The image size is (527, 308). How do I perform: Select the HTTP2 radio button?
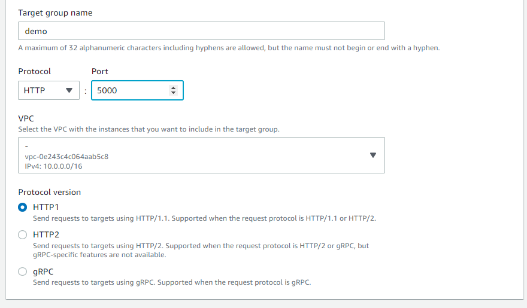[x=23, y=234]
